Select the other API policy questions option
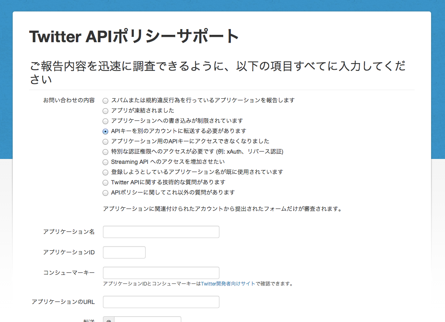 [105, 193]
